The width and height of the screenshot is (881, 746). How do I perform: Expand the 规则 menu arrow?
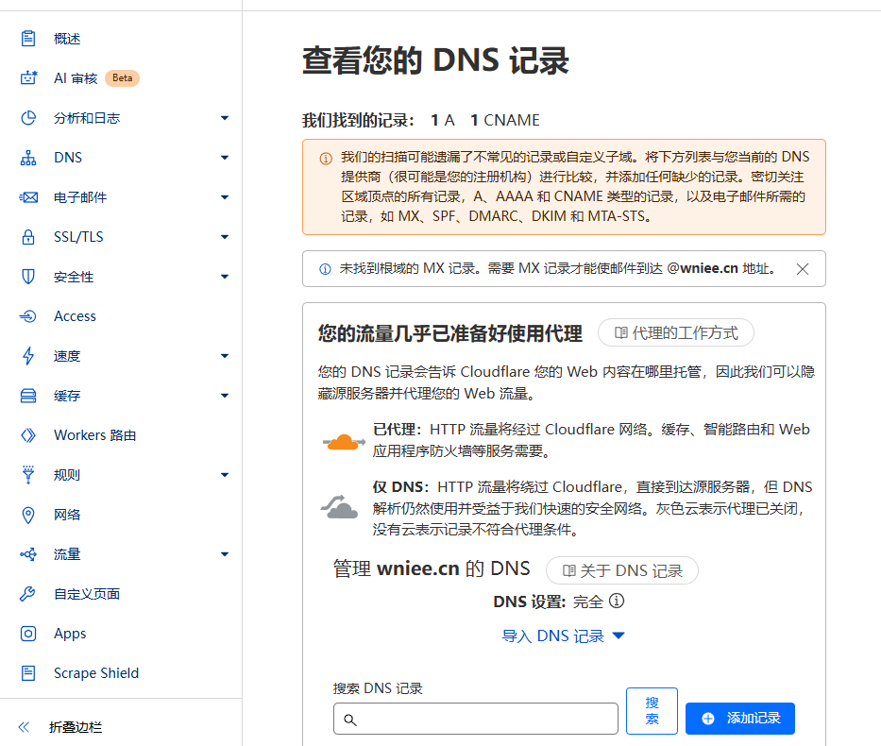point(225,475)
